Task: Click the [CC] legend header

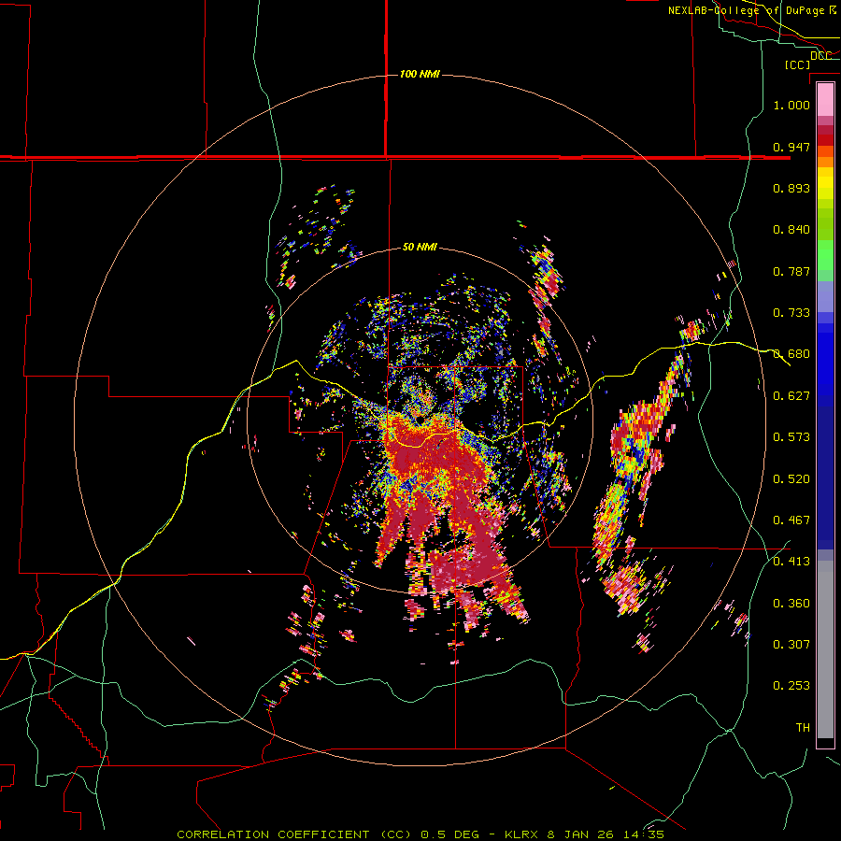Action: pos(797,64)
